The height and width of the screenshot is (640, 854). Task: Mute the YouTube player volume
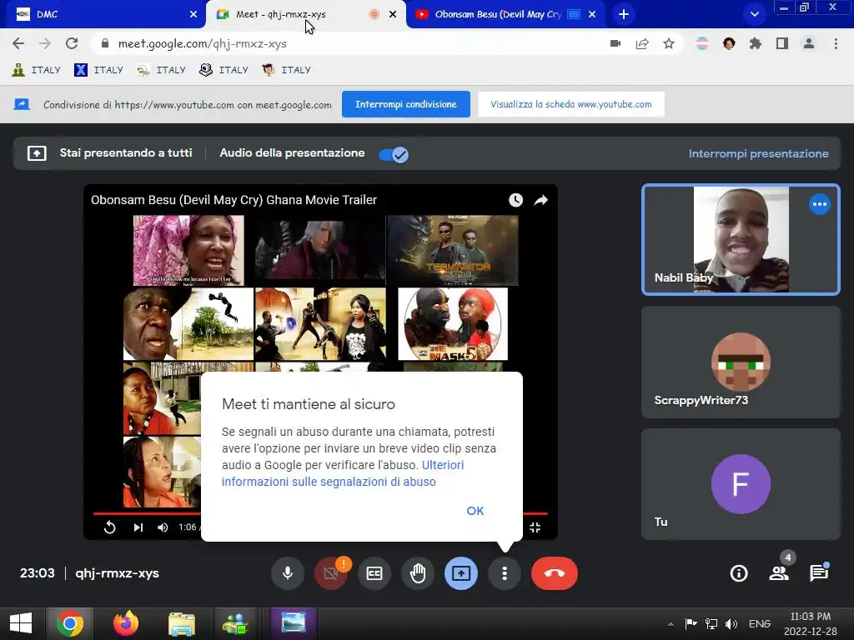pyautogui.click(x=163, y=527)
